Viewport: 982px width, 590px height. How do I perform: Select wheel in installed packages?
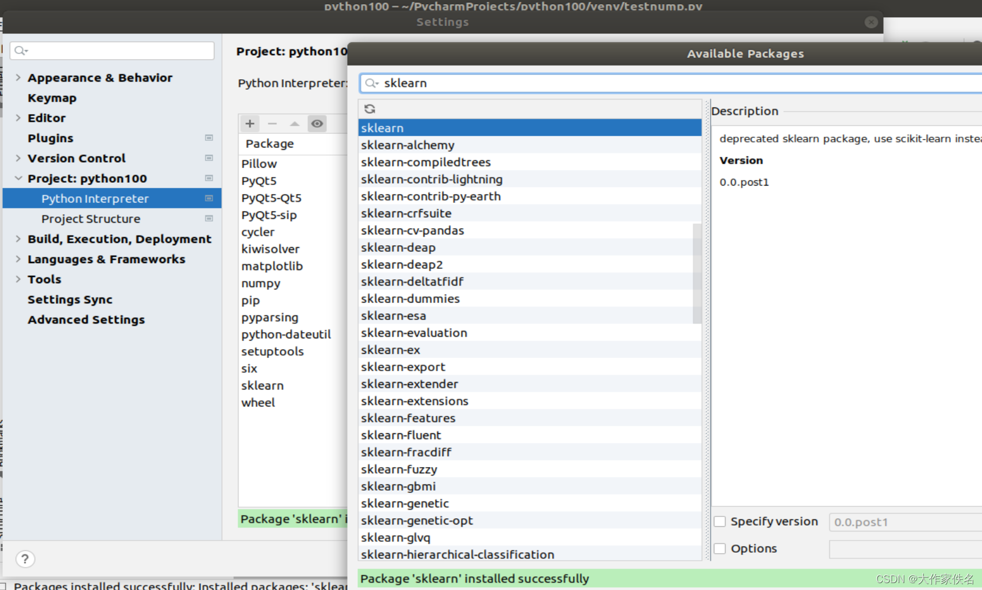point(293,403)
